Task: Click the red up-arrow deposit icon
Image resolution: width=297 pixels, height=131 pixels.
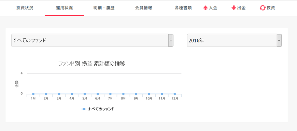Action: point(205,8)
